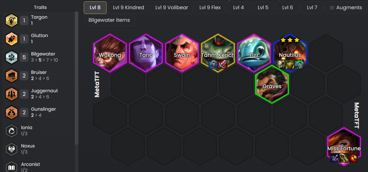The width and height of the screenshot is (368, 172).
Task: Click the Targon trait icon
Action: [12, 20]
